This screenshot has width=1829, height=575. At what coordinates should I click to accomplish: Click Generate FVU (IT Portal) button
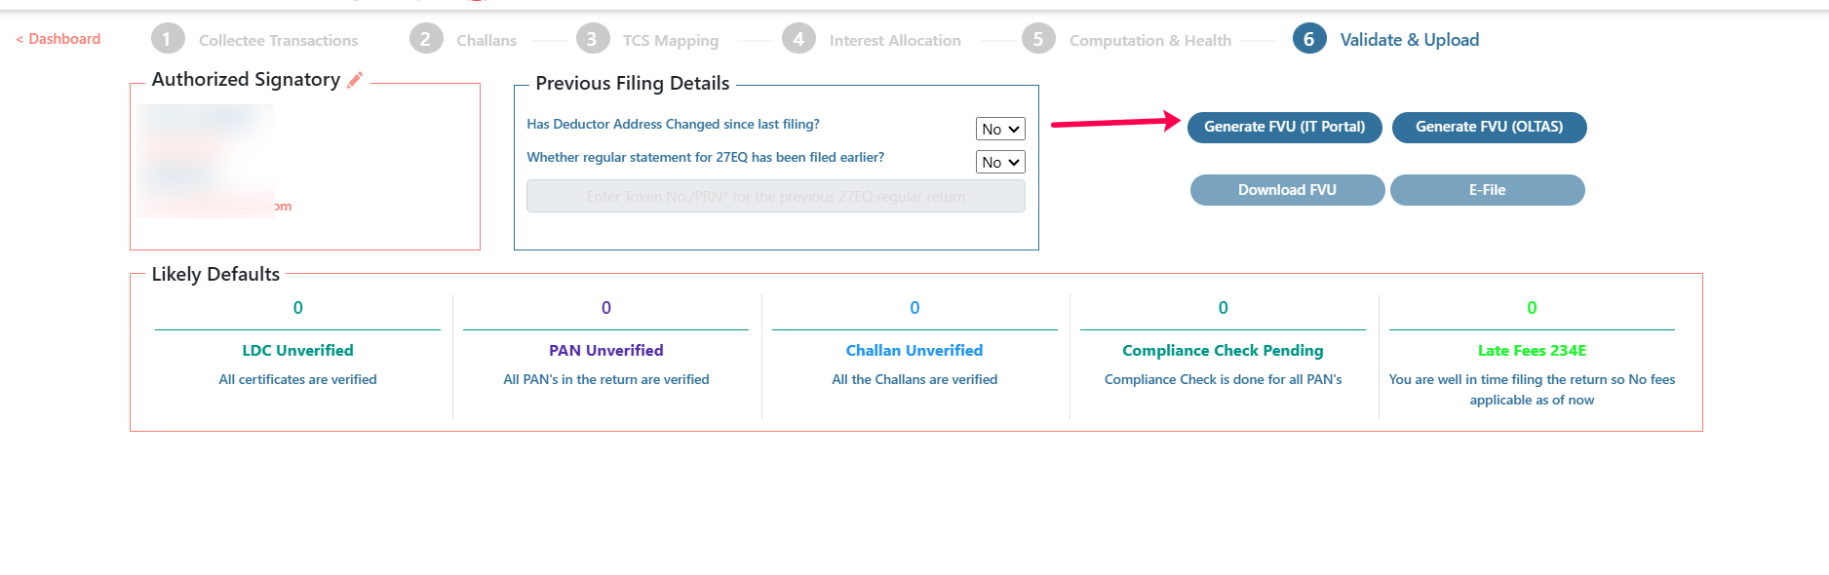coord(1285,128)
